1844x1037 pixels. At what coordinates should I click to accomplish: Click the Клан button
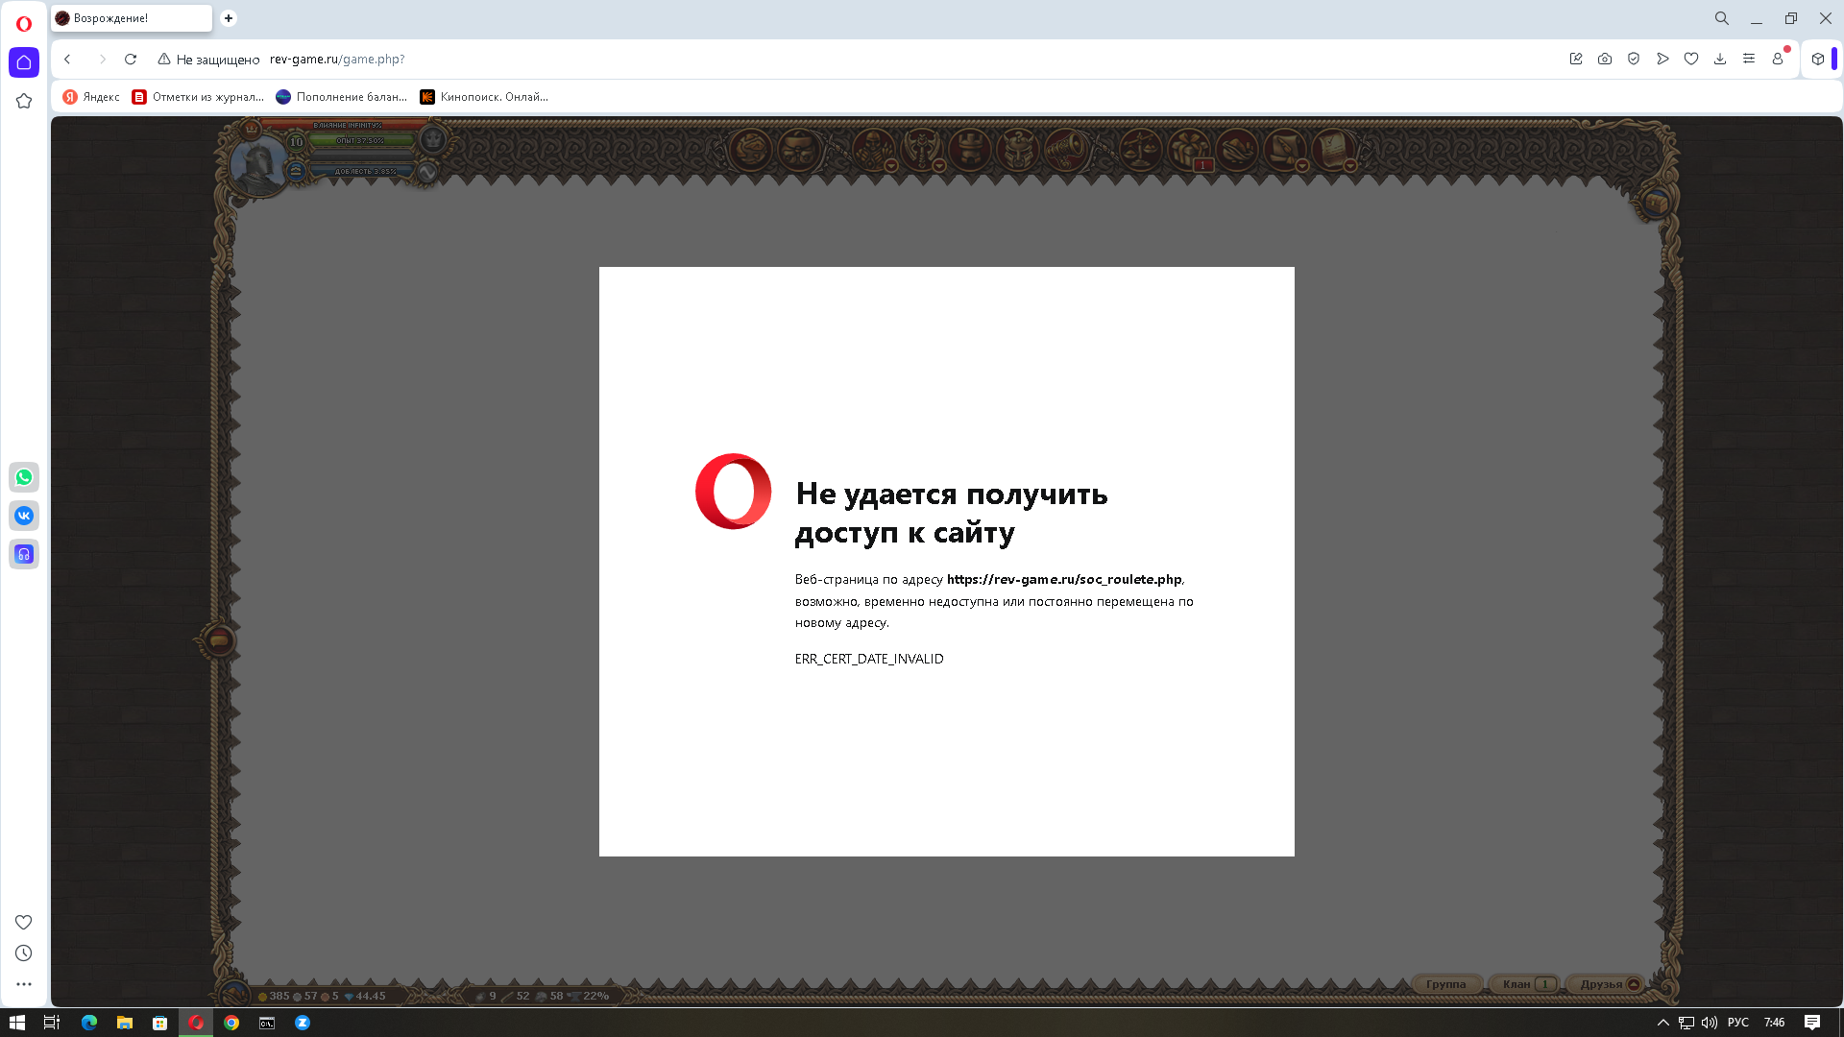[x=1517, y=984]
